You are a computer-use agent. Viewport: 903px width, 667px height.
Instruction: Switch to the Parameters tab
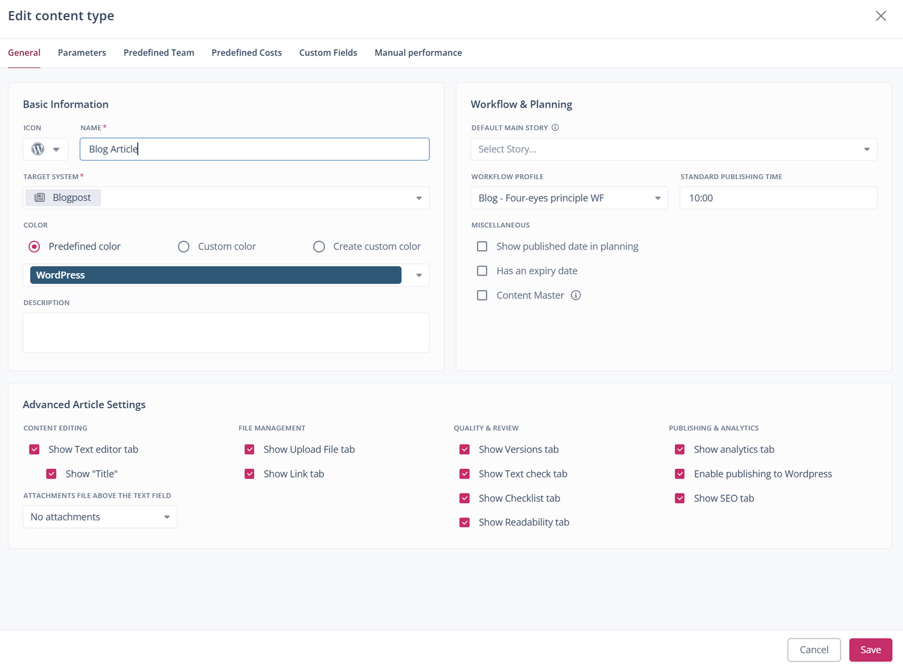click(82, 52)
